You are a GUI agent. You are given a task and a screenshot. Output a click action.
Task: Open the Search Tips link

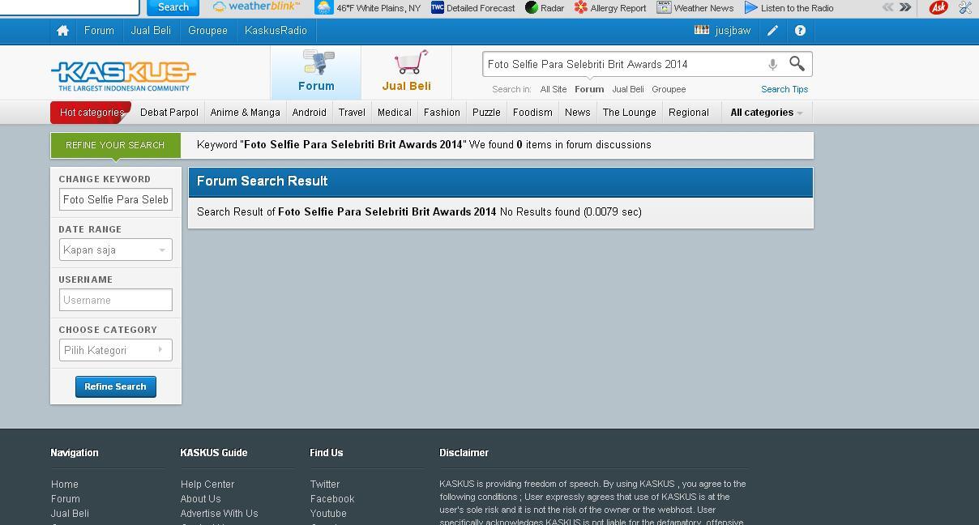pyautogui.click(x=784, y=89)
